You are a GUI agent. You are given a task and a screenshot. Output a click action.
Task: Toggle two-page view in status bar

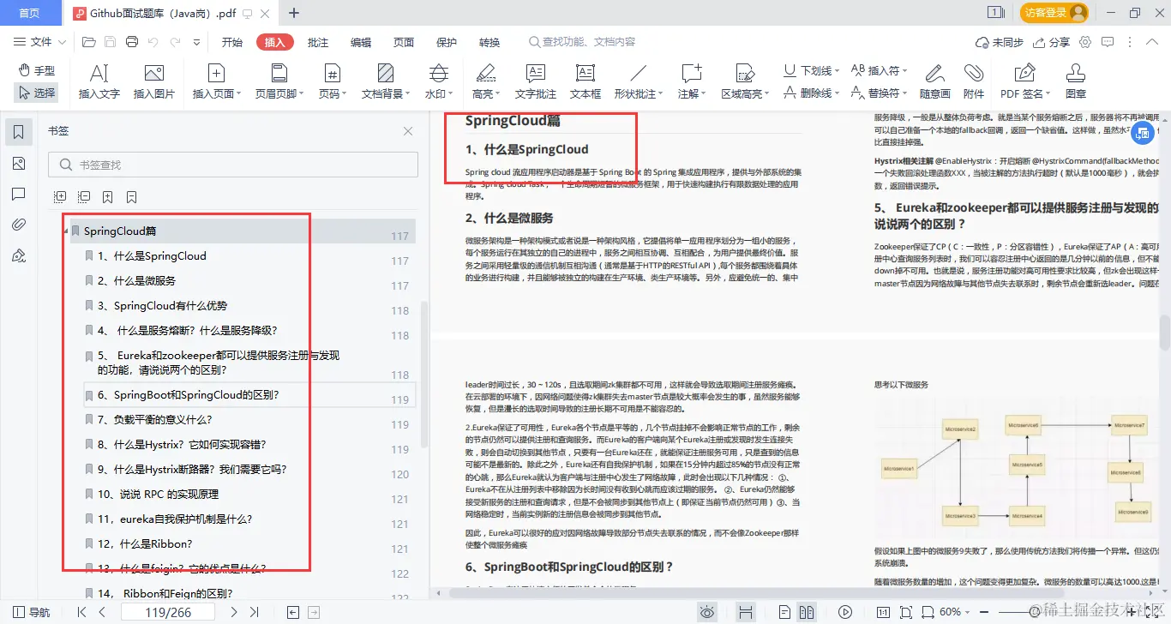[807, 611]
